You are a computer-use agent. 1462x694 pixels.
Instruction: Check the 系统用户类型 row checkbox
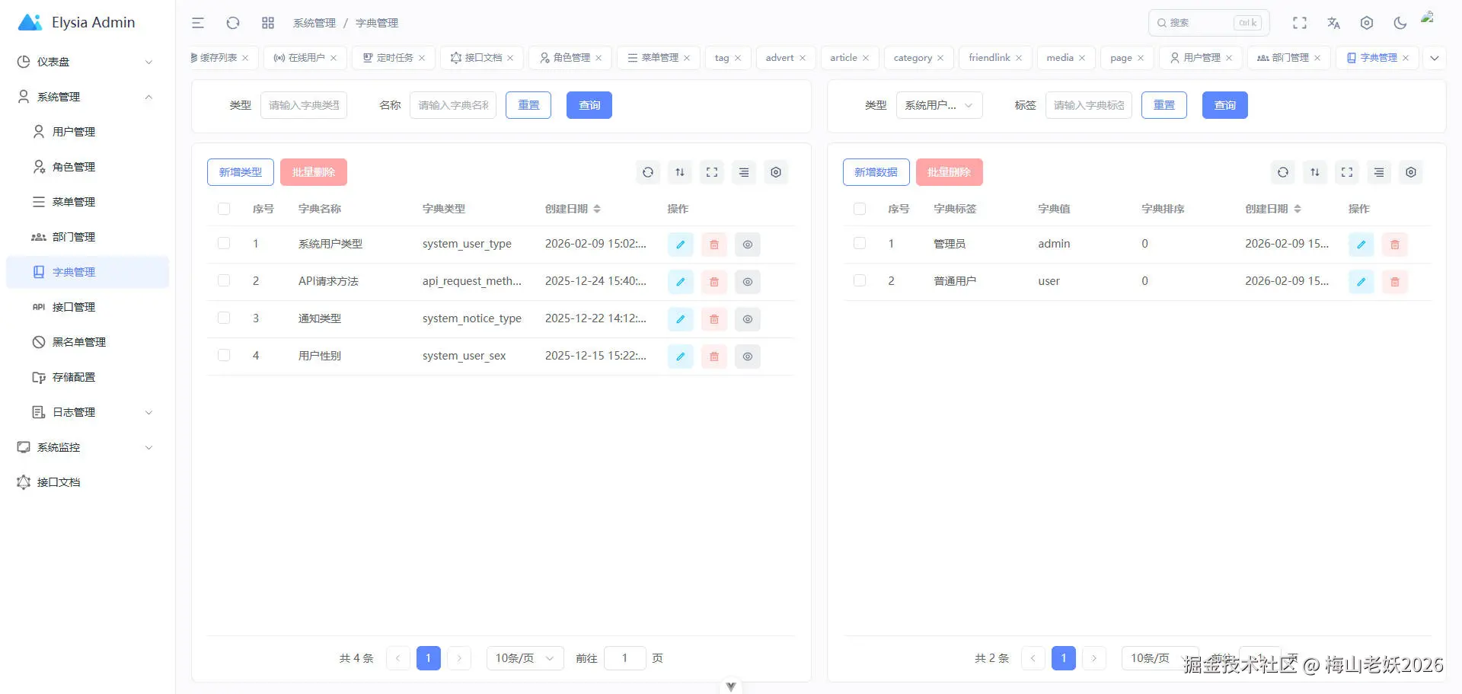[224, 244]
